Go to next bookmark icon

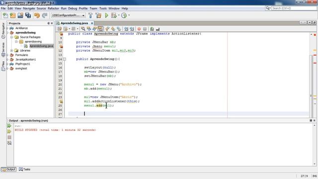[x=113, y=29]
